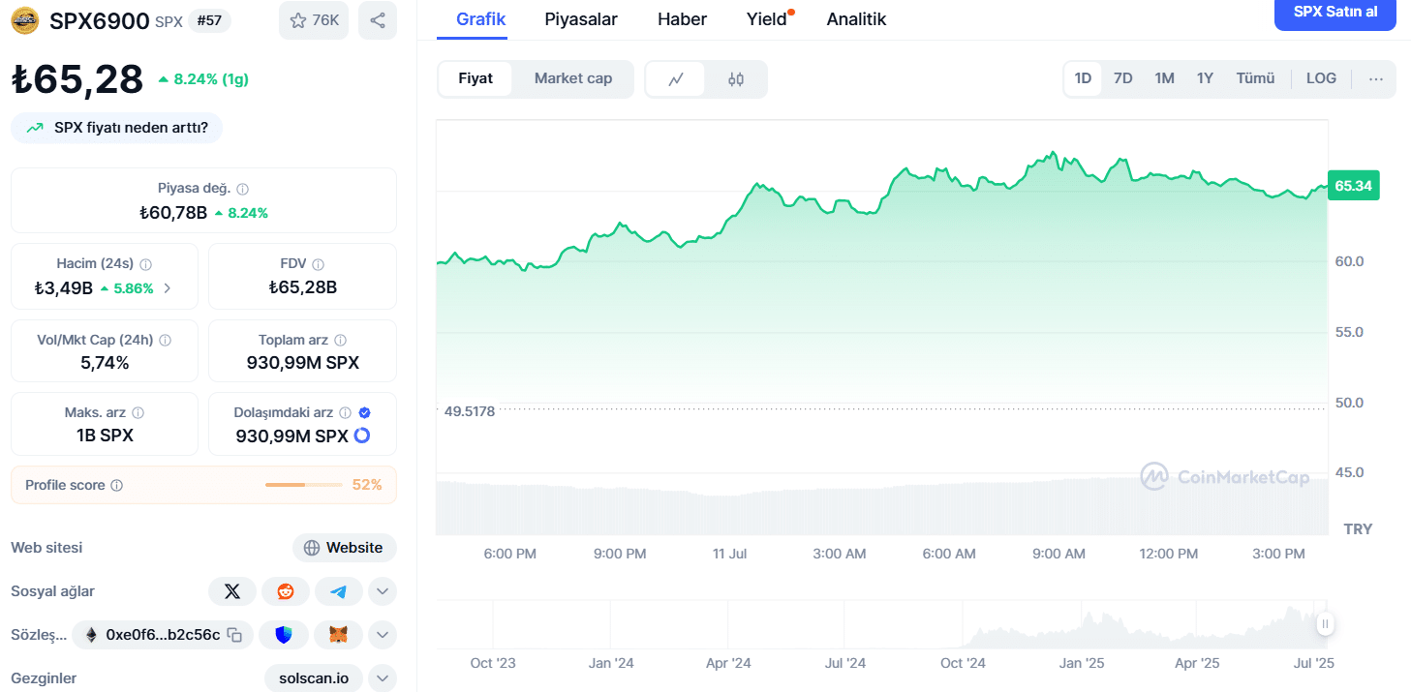Open the Telegram social link

click(x=338, y=591)
